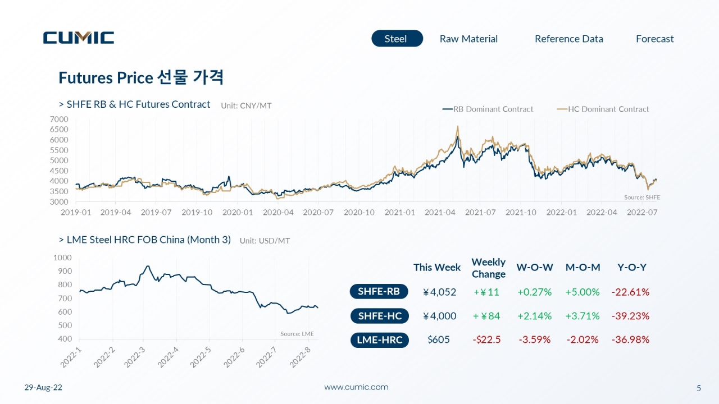719x404 pixels.
Task: Click the HC Dominant Contract legend entry
Action: (603, 109)
